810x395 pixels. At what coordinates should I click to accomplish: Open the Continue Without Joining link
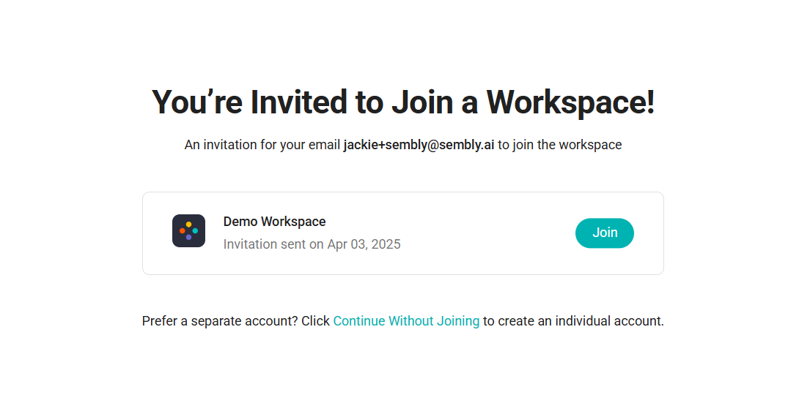406,321
